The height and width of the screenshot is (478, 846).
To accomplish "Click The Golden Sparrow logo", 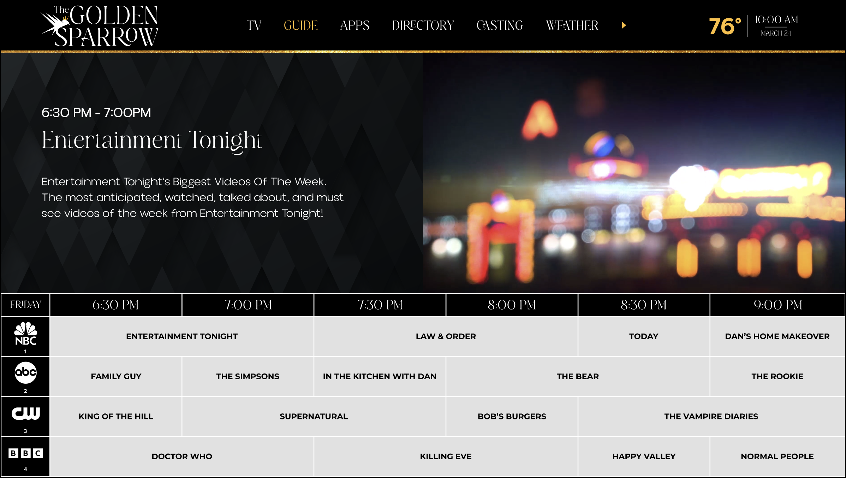I will click(99, 26).
